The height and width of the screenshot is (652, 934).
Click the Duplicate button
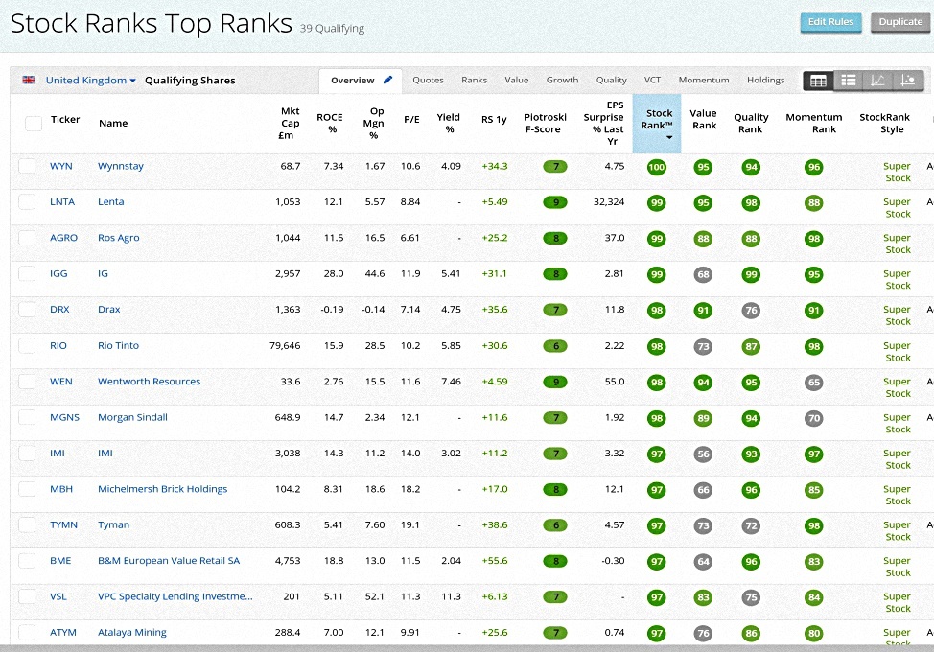click(900, 22)
